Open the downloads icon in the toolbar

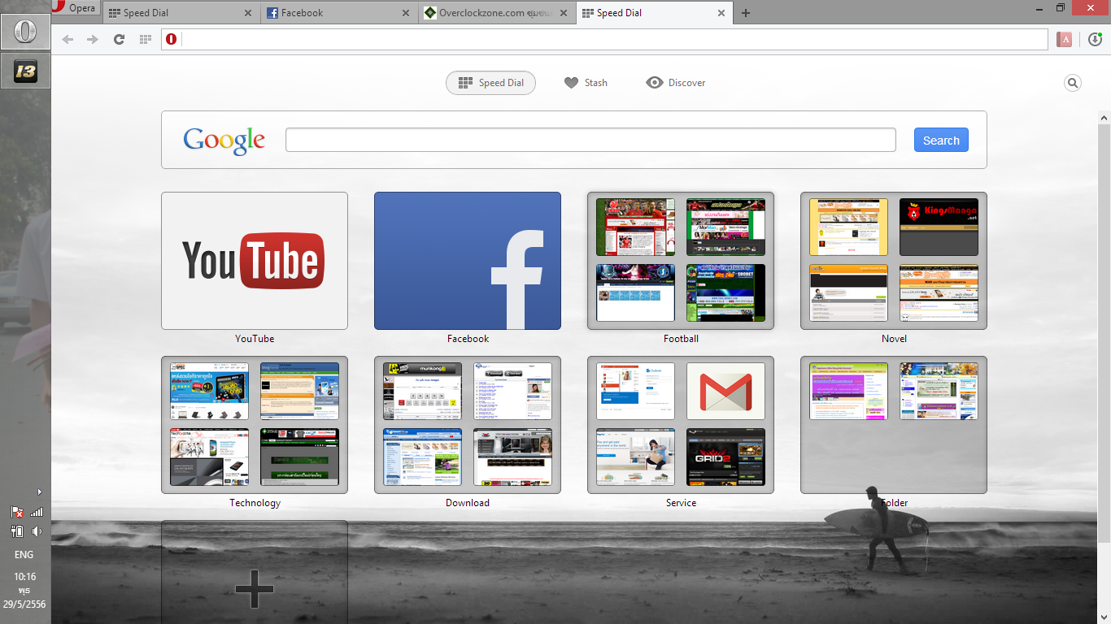pyautogui.click(x=1095, y=39)
